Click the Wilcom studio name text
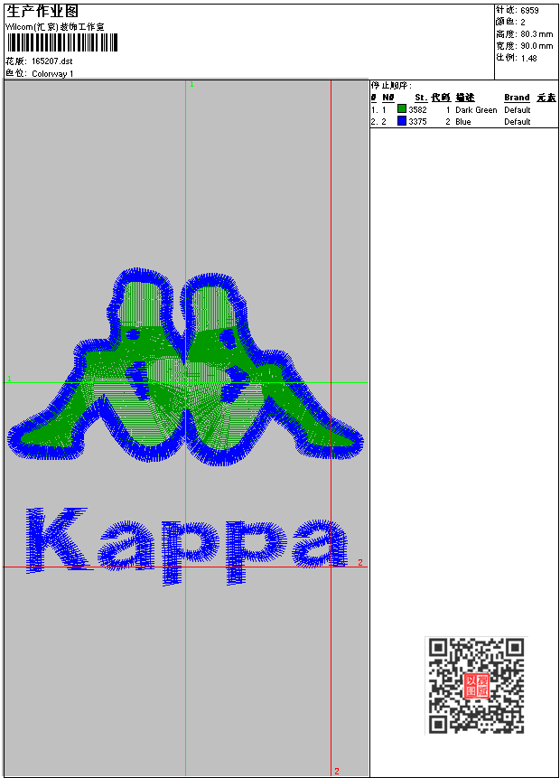Screen dimensions: 560x778 point(54,27)
